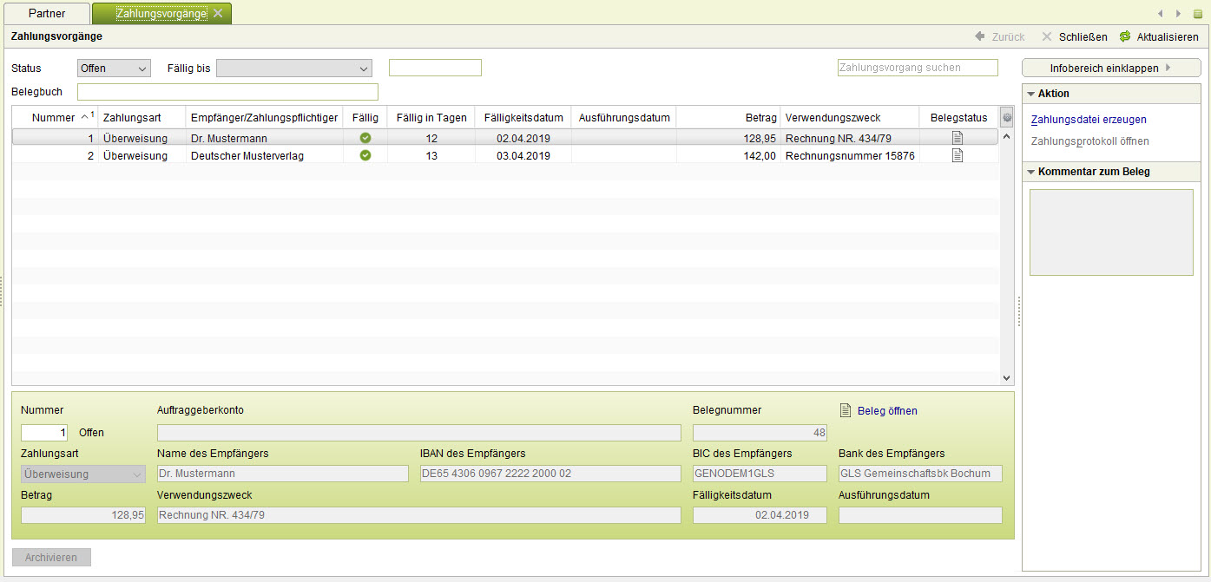This screenshot has width=1211, height=582.
Task: Switch to the Partner tab
Action: pos(47,13)
